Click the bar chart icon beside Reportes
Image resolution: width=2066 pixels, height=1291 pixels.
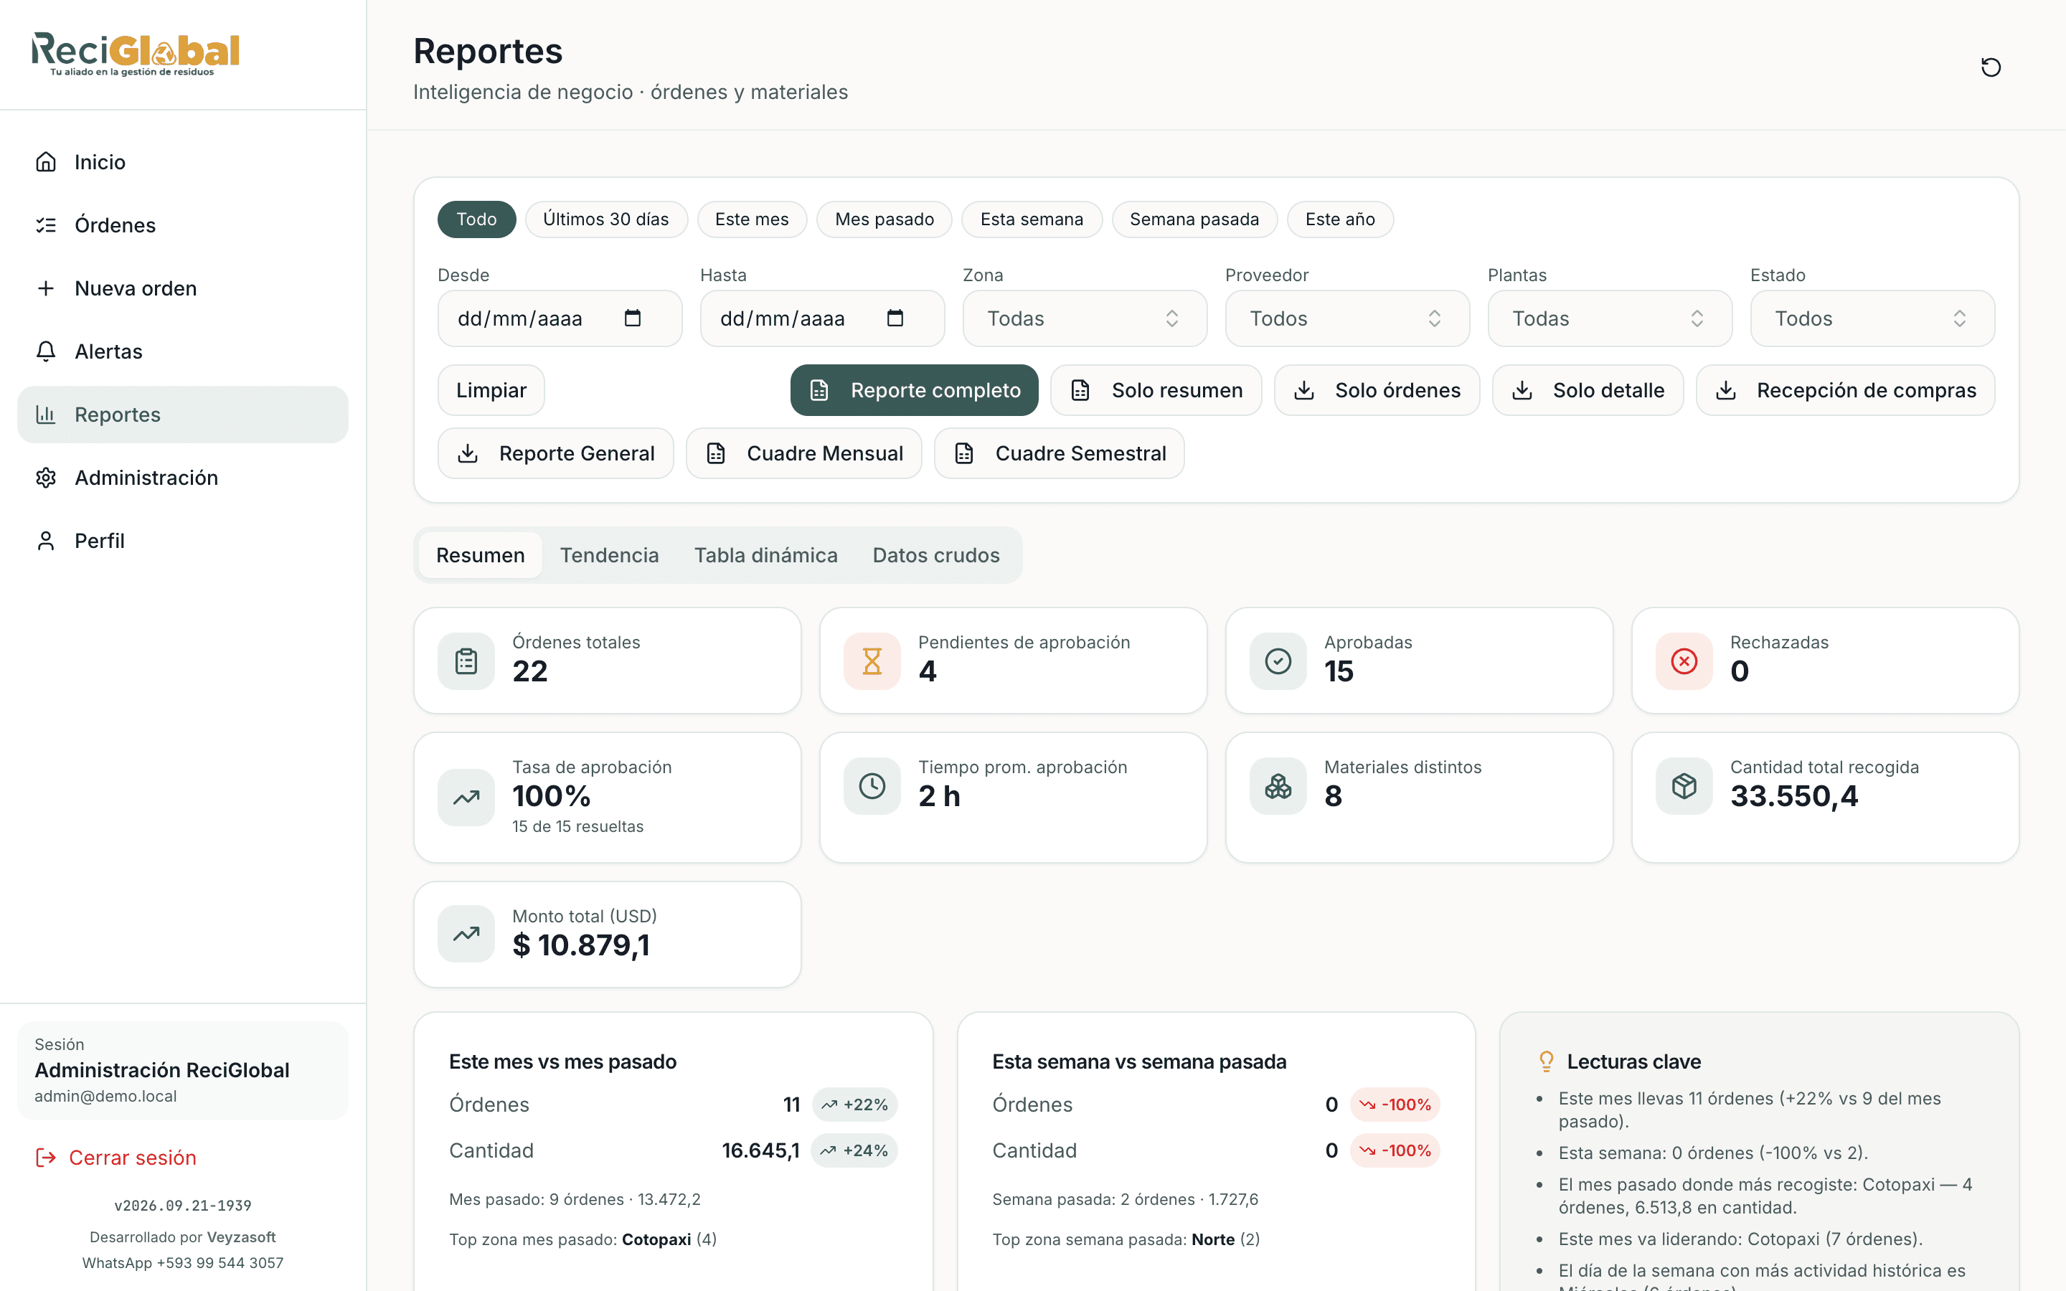click(x=46, y=414)
